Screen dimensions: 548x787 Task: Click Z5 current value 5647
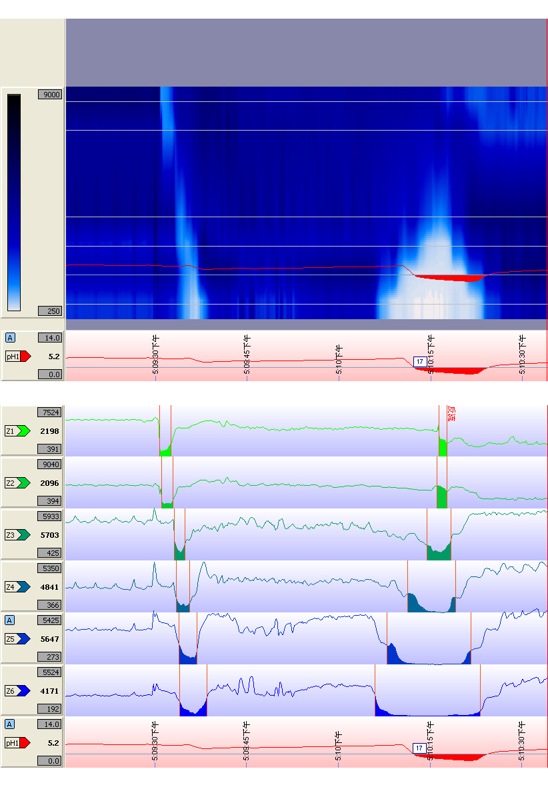50,640
